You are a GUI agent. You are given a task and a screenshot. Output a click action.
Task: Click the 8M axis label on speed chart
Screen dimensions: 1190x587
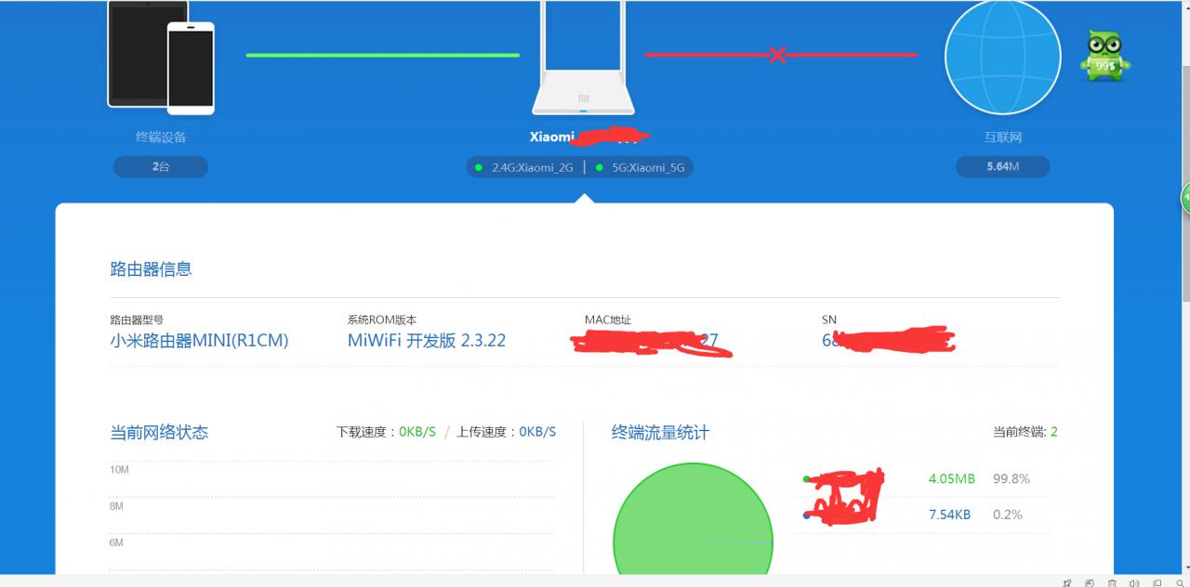[x=116, y=506]
